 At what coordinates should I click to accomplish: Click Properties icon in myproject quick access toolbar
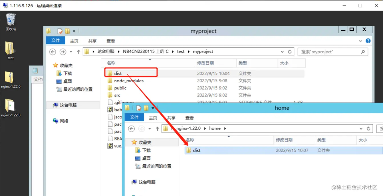[x=60, y=31]
